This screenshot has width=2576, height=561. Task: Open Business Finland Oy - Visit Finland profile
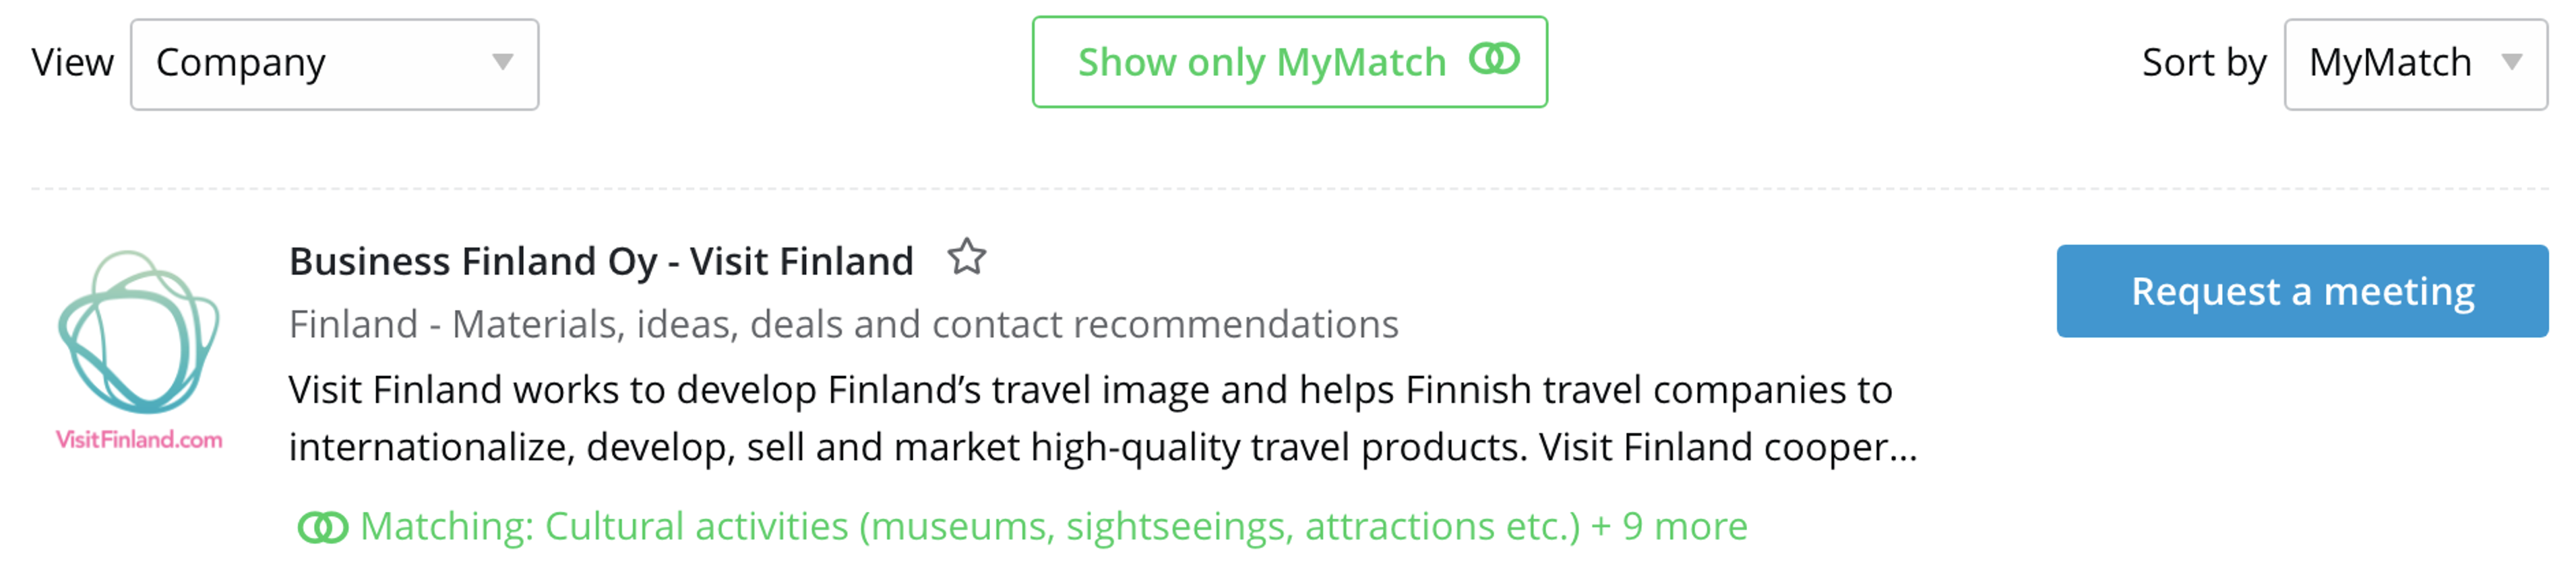(600, 260)
